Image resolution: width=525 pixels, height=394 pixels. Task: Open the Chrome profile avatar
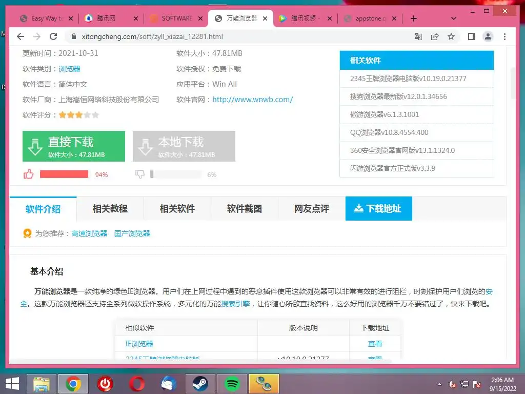coord(488,36)
